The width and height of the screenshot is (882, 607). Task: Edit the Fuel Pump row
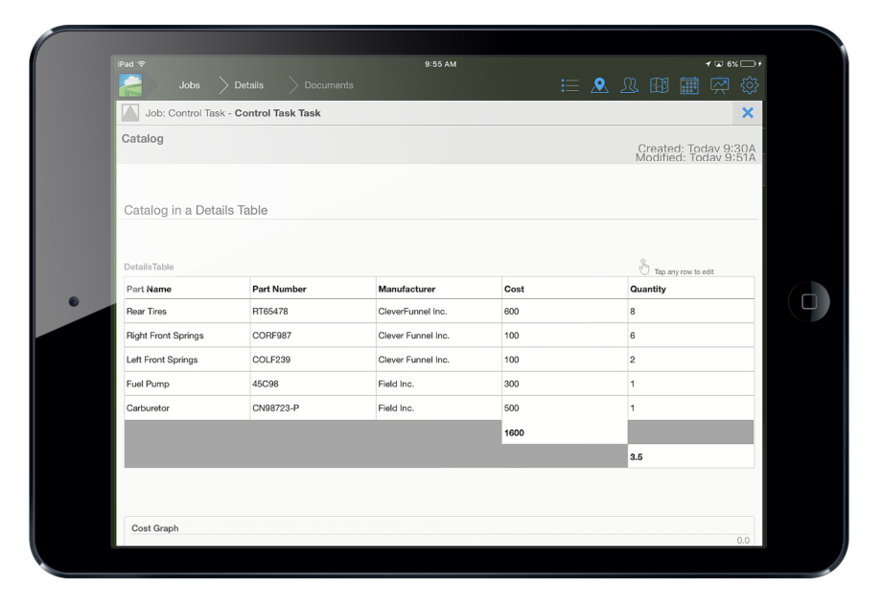(x=439, y=384)
